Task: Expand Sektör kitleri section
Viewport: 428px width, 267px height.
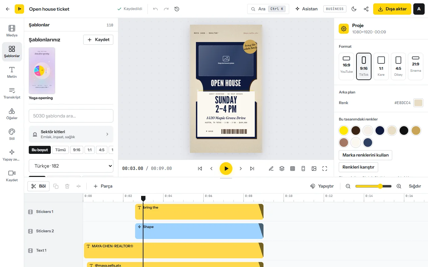Action: coord(71,134)
